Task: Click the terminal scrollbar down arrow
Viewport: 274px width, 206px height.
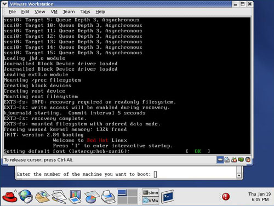Action: click(239, 175)
